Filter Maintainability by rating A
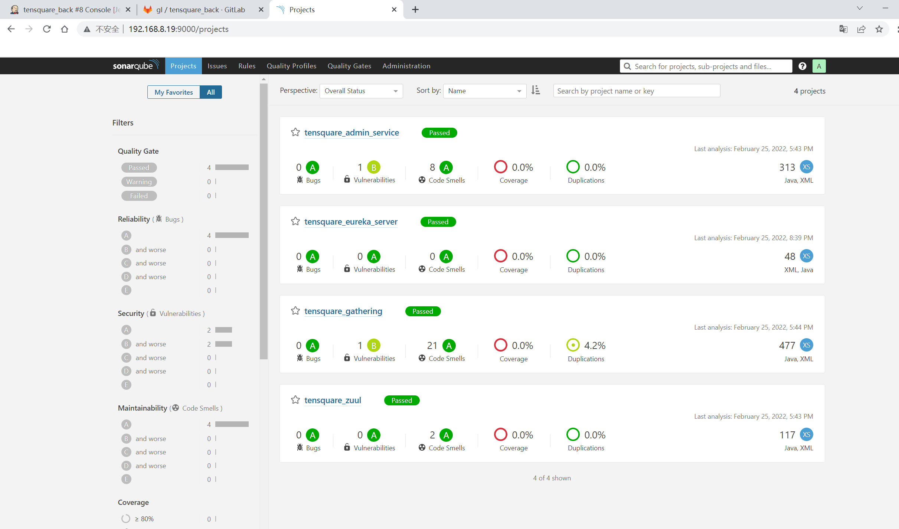This screenshot has width=899, height=529. click(126, 424)
